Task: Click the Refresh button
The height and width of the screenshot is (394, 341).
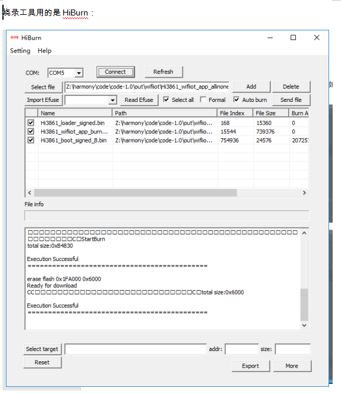Action: (163, 72)
